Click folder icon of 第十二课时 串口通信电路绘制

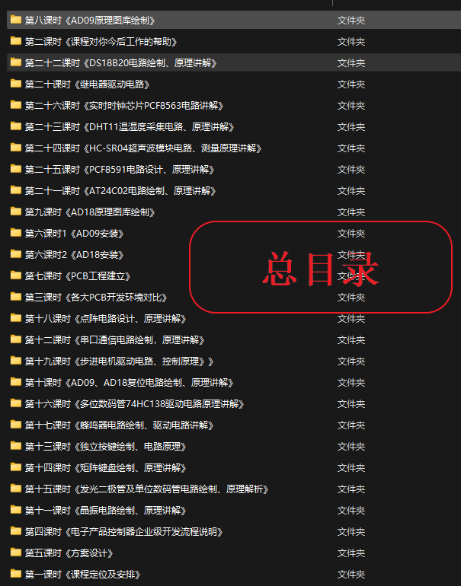pos(16,339)
